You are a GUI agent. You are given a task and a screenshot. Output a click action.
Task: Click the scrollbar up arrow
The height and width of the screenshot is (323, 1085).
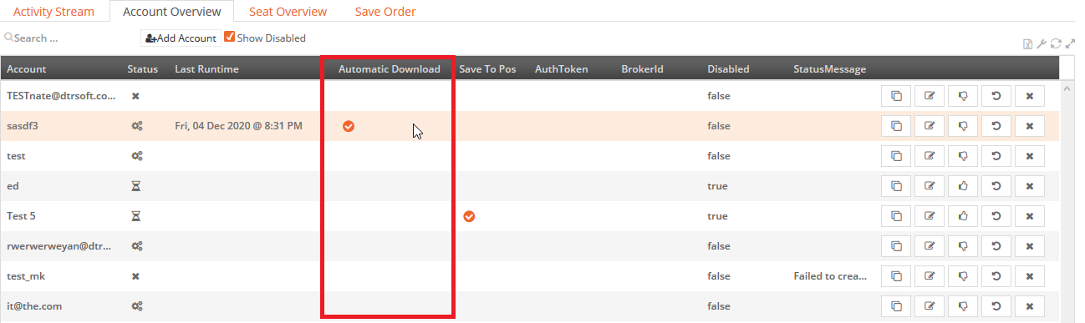[1067, 88]
